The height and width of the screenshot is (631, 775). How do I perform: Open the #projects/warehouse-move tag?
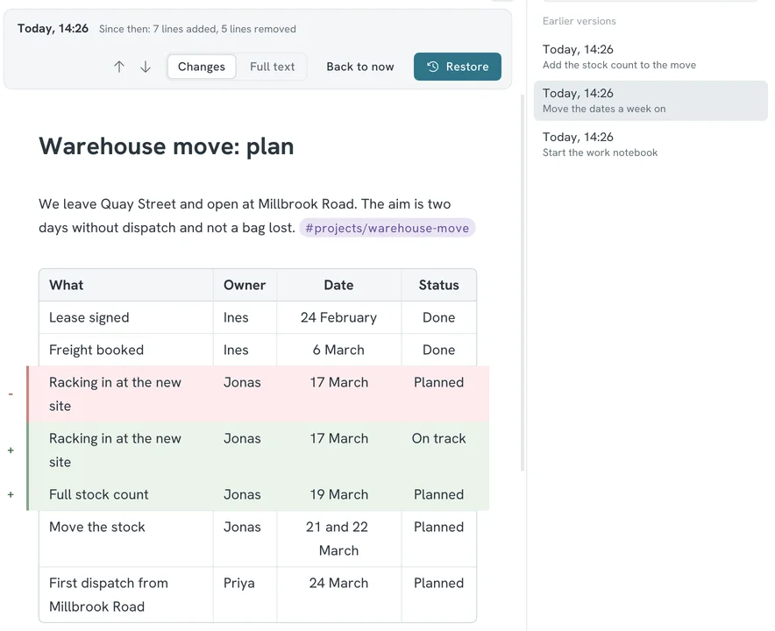(x=387, y=228)
